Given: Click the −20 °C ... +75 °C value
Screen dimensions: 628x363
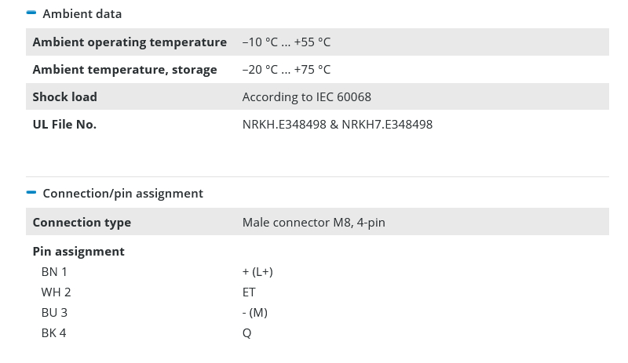Looking at the screenshot, I should point(287,70).
